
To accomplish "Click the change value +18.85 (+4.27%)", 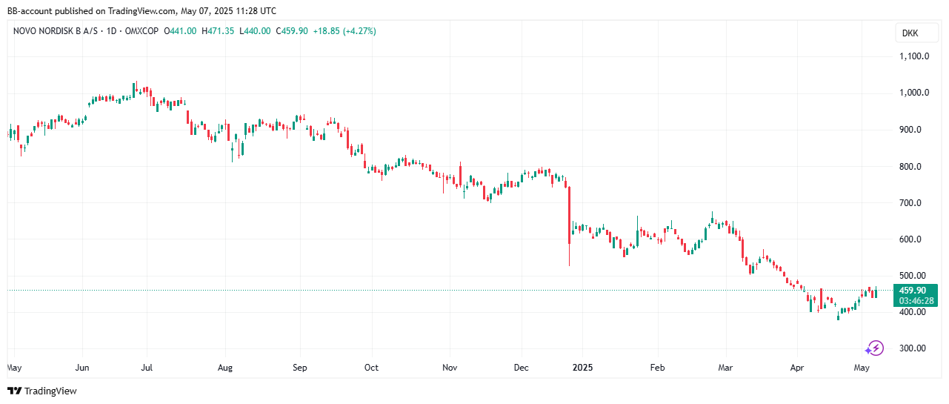I will click(x=344, y=31).
